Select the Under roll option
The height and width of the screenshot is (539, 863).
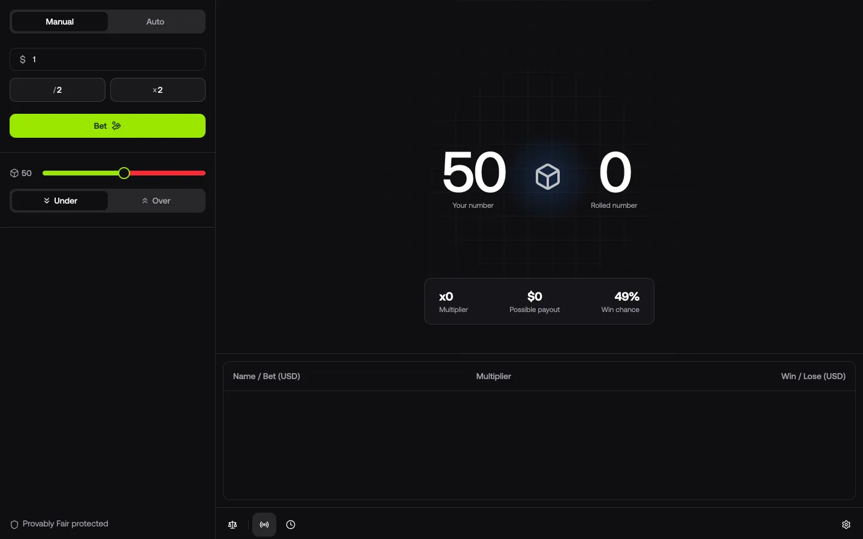point(60,201)
